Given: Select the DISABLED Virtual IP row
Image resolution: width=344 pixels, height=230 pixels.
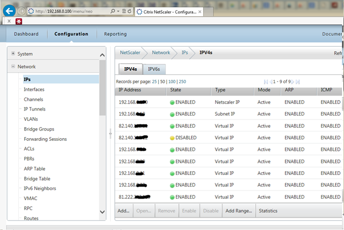Looking at the screenshot, I should pos(228,138).
